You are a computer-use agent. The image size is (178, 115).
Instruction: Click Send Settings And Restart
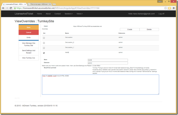click(x=29, y=52)
